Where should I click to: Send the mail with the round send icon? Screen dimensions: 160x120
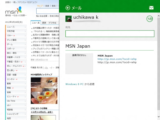click(150, 19)
